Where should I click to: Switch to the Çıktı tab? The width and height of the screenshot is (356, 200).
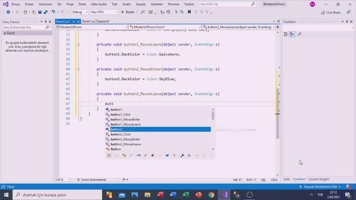coord(286,179)
